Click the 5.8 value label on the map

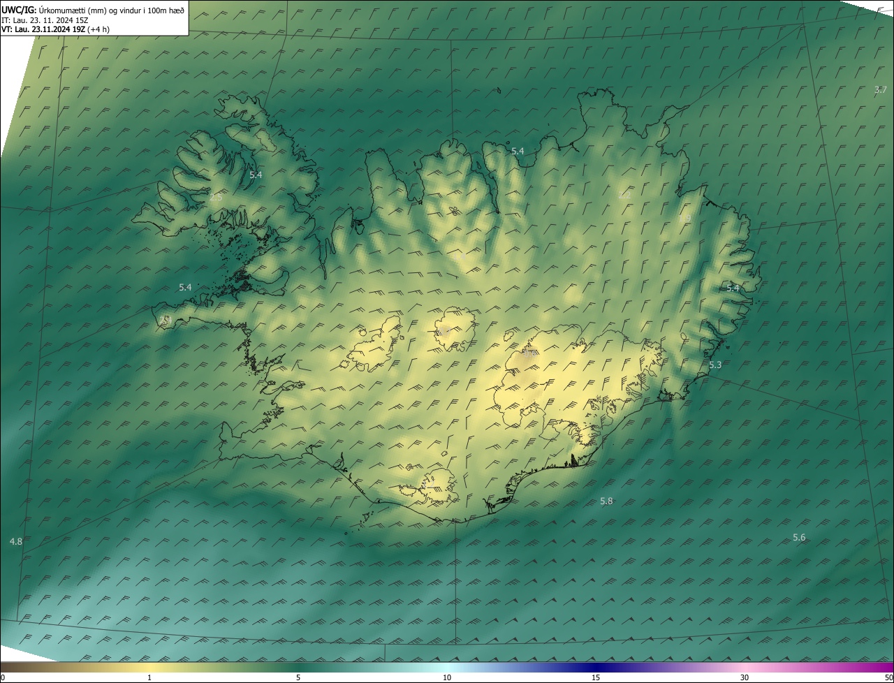click(x=606, y=501)
